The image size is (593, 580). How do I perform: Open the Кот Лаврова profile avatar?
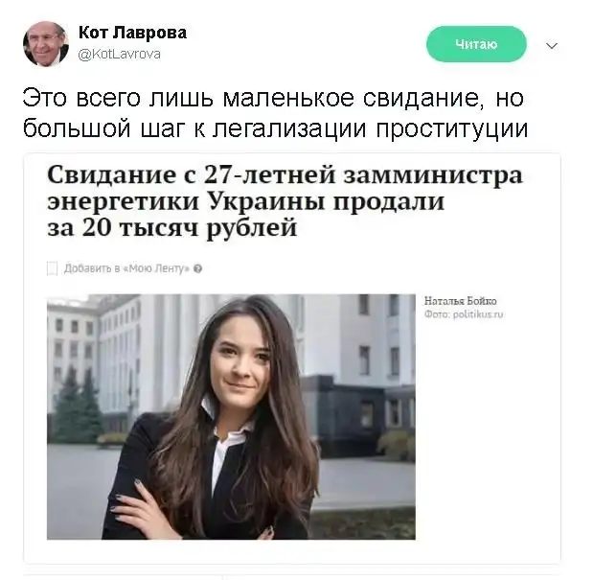coord(46,44)
